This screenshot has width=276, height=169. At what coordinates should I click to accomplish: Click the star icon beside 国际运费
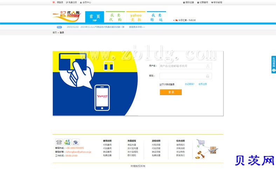184,2
